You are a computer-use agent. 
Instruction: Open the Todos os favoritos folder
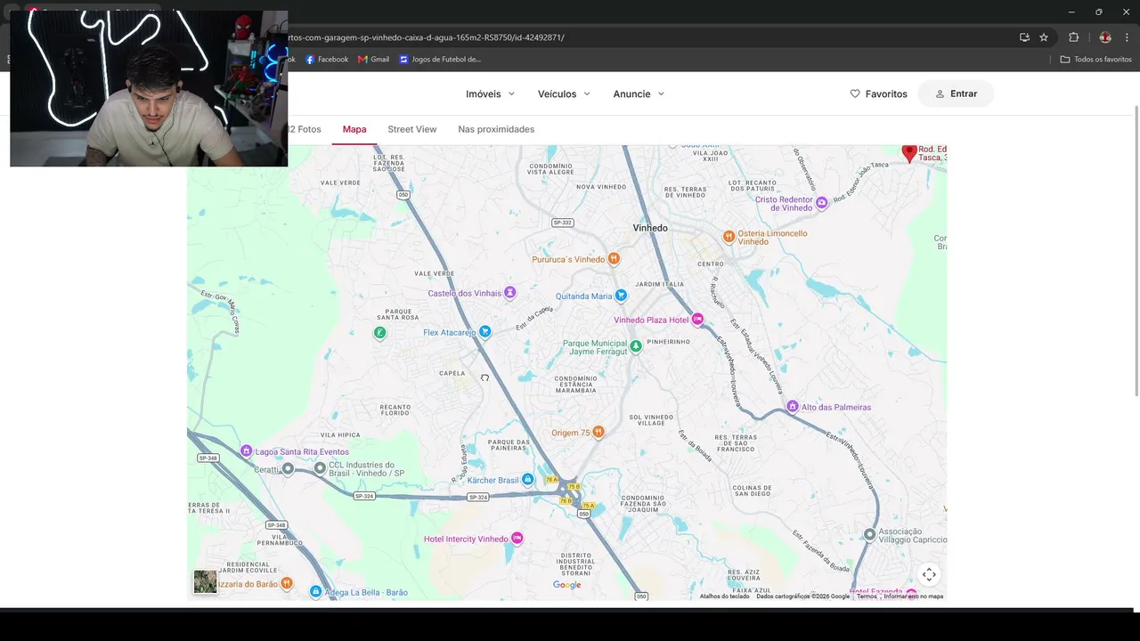point(1095,60)
